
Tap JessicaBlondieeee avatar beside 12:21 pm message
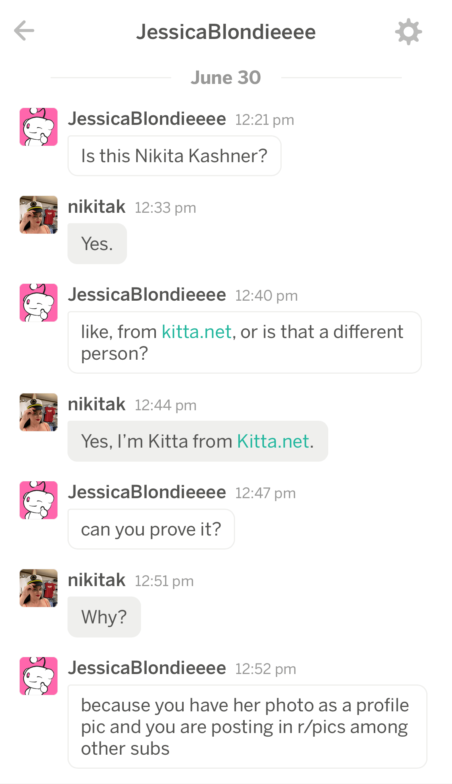coord(39,127)
